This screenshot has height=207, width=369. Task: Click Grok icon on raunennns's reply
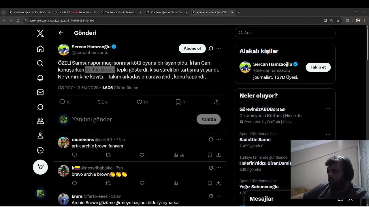(x=211, y=139)
